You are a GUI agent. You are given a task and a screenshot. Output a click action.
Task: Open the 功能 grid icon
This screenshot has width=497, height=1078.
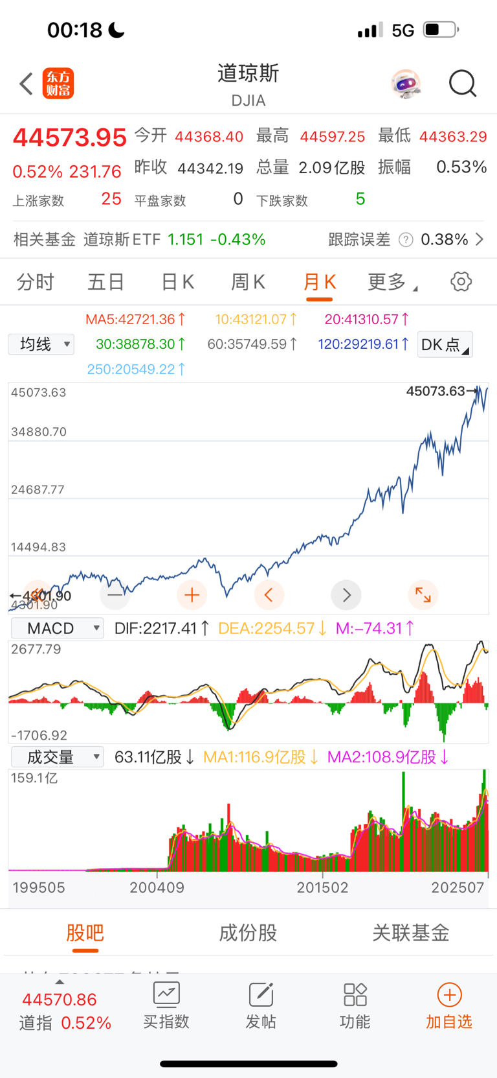click(355, 994)
